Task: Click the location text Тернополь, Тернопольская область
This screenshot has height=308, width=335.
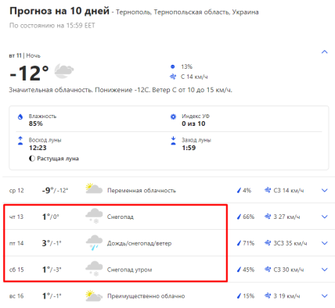Action: tap(173, 13)
